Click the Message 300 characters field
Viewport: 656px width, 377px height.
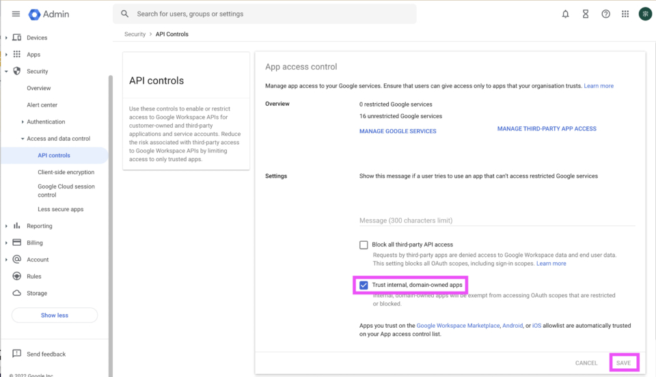(497, 221)
